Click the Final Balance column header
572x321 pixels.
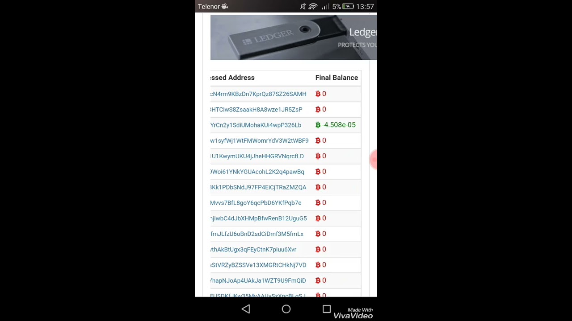tap(336, 78)
